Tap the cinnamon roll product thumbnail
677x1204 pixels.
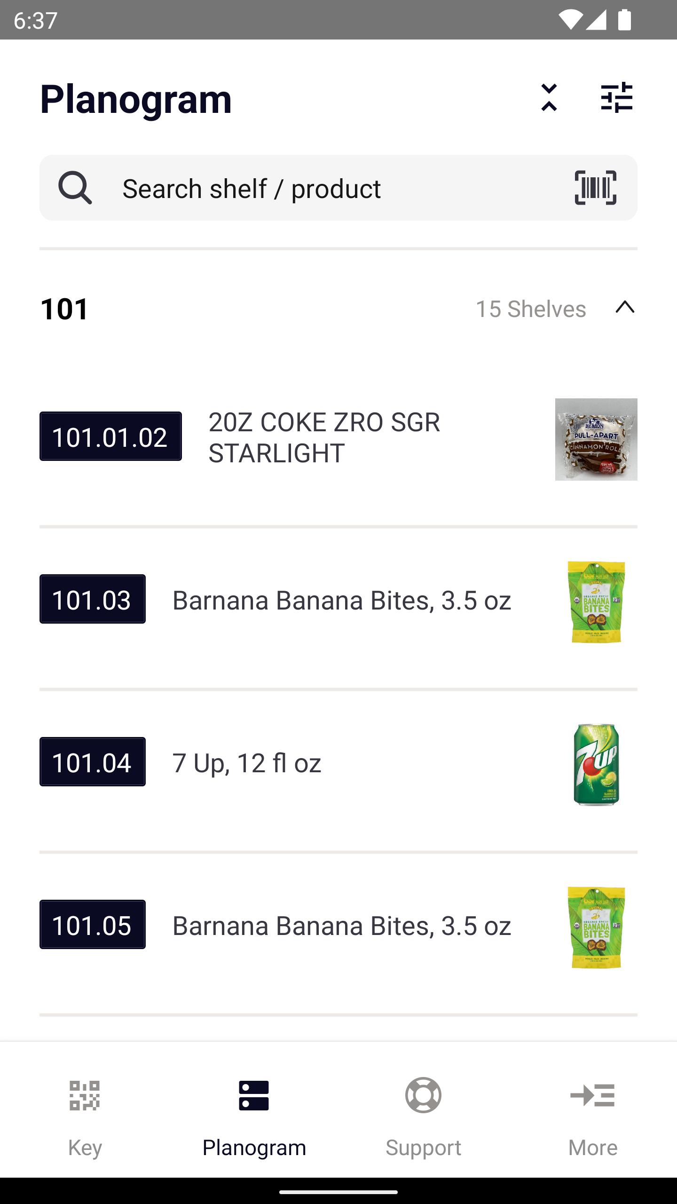click(x=596, y=439)
